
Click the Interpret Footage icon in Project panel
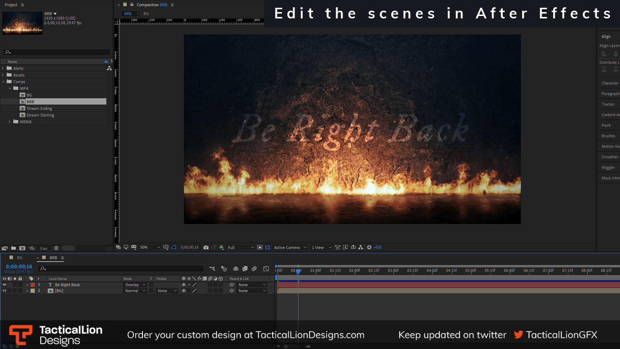[5, 248]
